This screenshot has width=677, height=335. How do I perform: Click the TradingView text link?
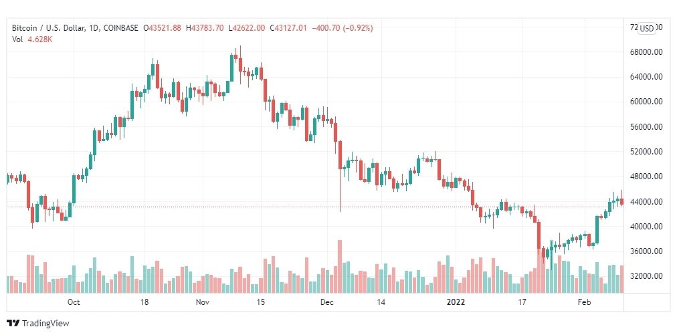coord(45,324)
